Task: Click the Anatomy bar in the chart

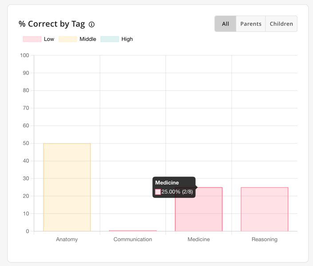Action: point(67,187)
